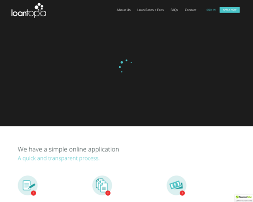
Task: Click the red step 2 badge
Action: pyautogui.click(x=108, y=193)
